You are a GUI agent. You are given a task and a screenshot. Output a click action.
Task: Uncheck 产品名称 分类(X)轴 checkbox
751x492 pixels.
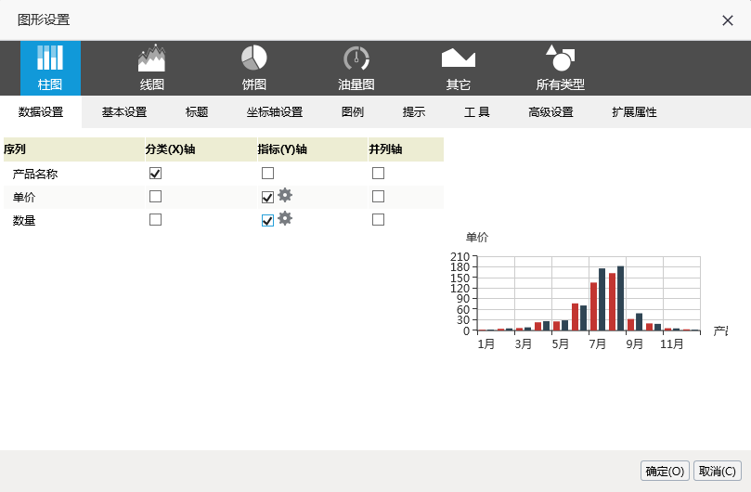(x=155, y=173)
